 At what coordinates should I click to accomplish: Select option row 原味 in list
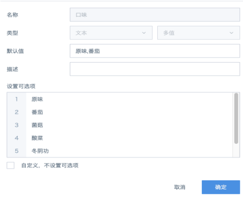(129, 99)
